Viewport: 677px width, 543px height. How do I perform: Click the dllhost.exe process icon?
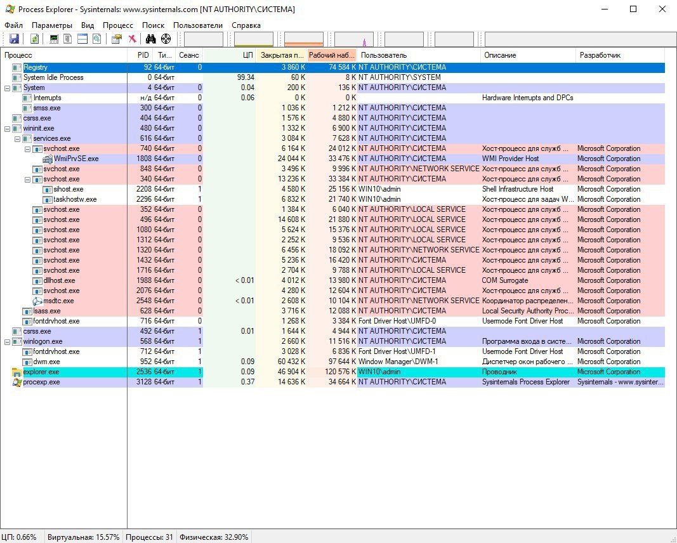click(37, 280)
